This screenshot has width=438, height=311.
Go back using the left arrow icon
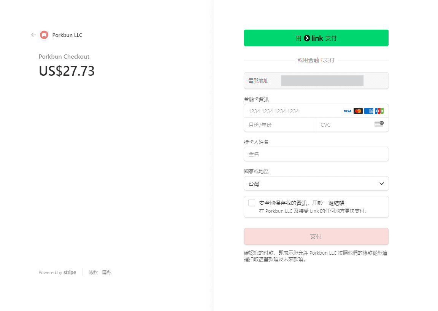[x=33, y=35]
